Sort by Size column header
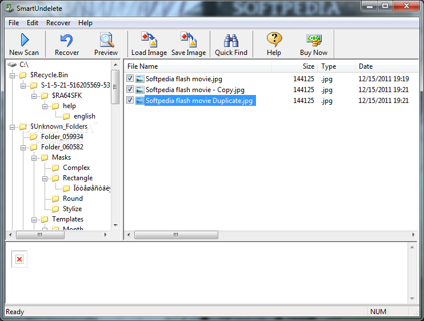The image size is (424, 321). tap(294, 66)
